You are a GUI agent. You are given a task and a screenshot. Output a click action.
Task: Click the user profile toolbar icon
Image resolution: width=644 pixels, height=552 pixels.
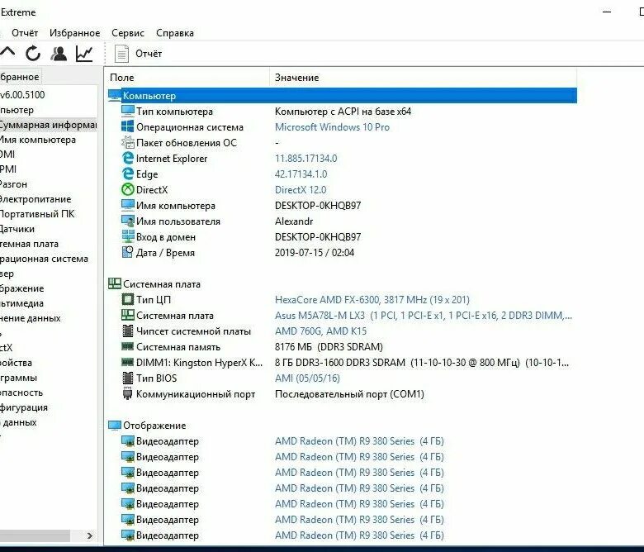[59, 54]
